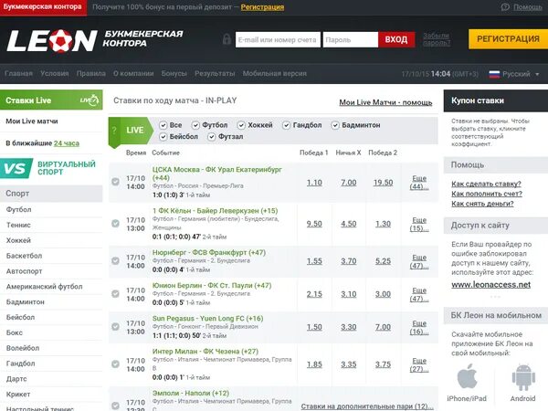Follow the top 'Регистрация' bonus link
This screenshot has height=411, width=548.
point(262,7)
